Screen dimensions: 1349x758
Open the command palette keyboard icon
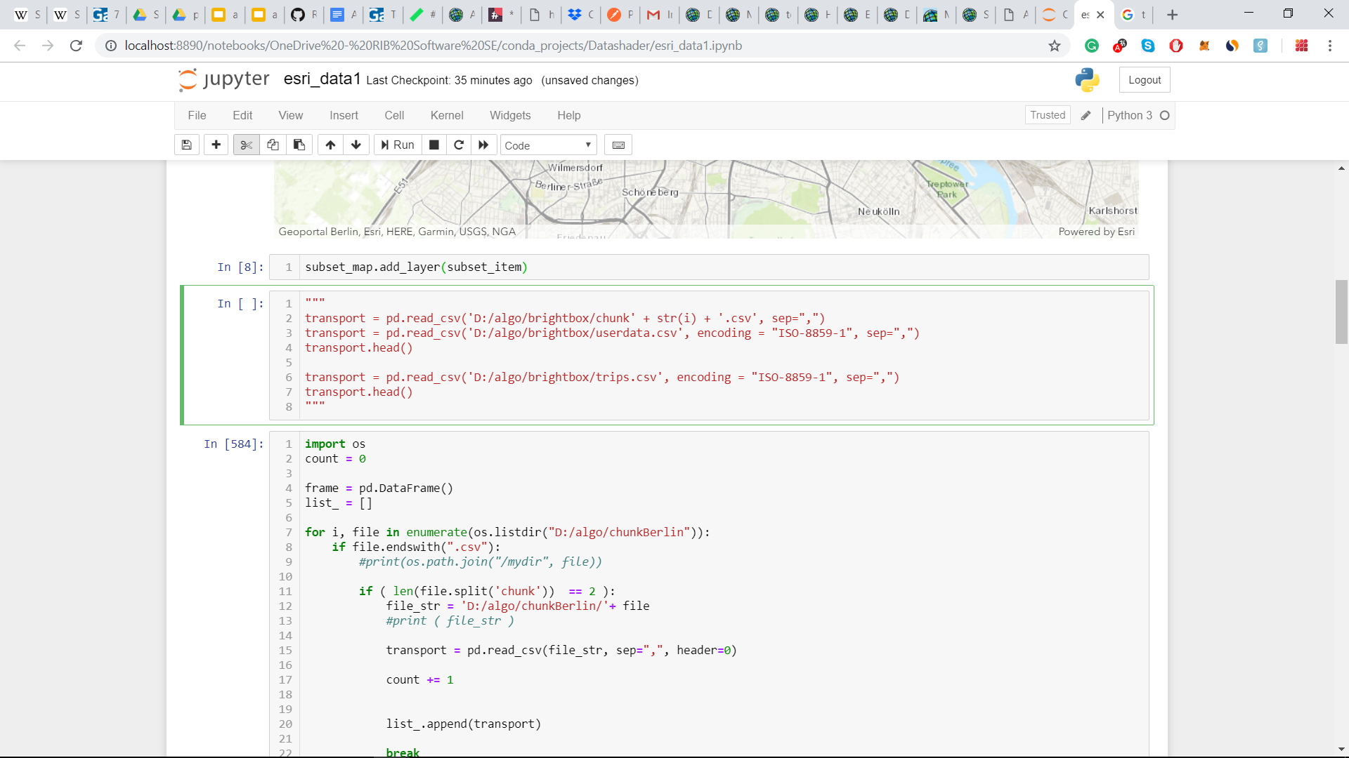coord(618,145)
